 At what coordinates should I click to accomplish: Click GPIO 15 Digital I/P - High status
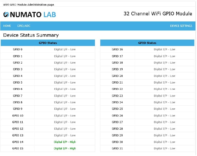coord(65,148)
